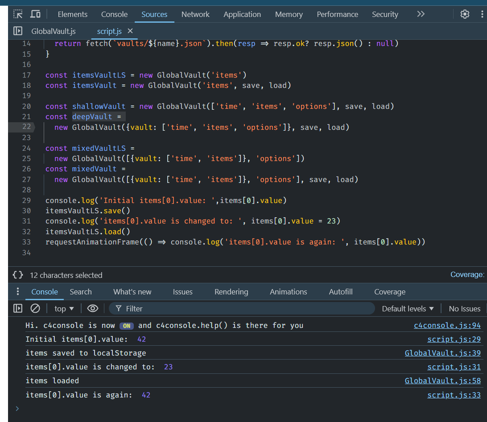Click mixedVaultLS variable on line 24
487x422 pixels.
99,148
